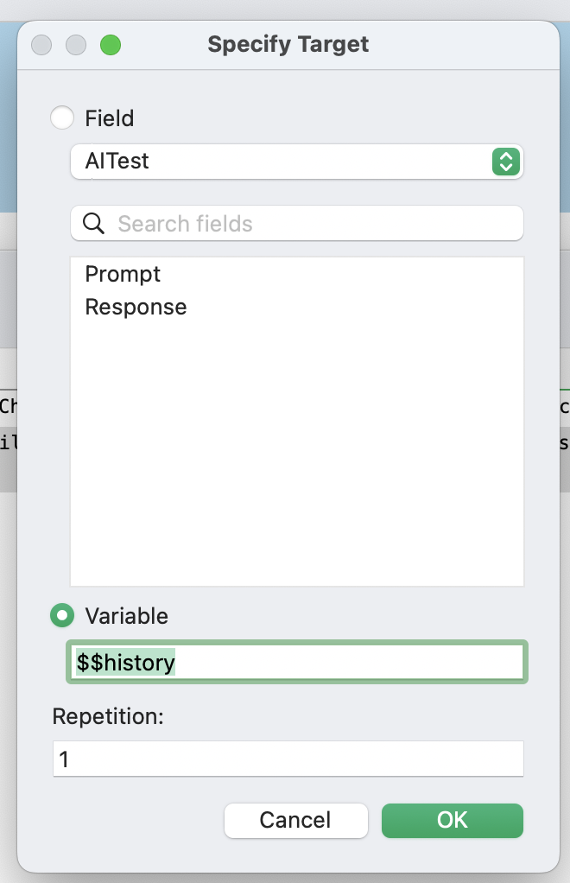The image size is (570, 883).
Task: Select the Field radio button
Action: tap(62, 118)
